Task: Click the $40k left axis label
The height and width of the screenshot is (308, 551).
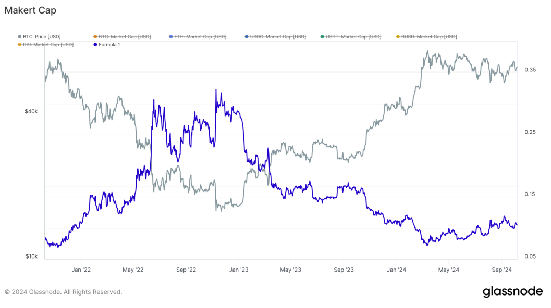Action: pos(31,111)
